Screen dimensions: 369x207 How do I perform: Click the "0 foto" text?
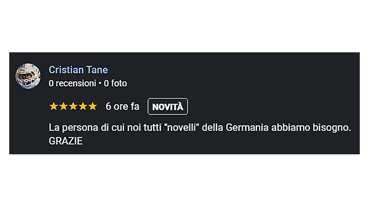click(x=115, y=84)
